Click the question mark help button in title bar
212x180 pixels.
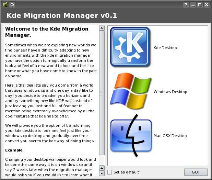click(x=186, y=5)
